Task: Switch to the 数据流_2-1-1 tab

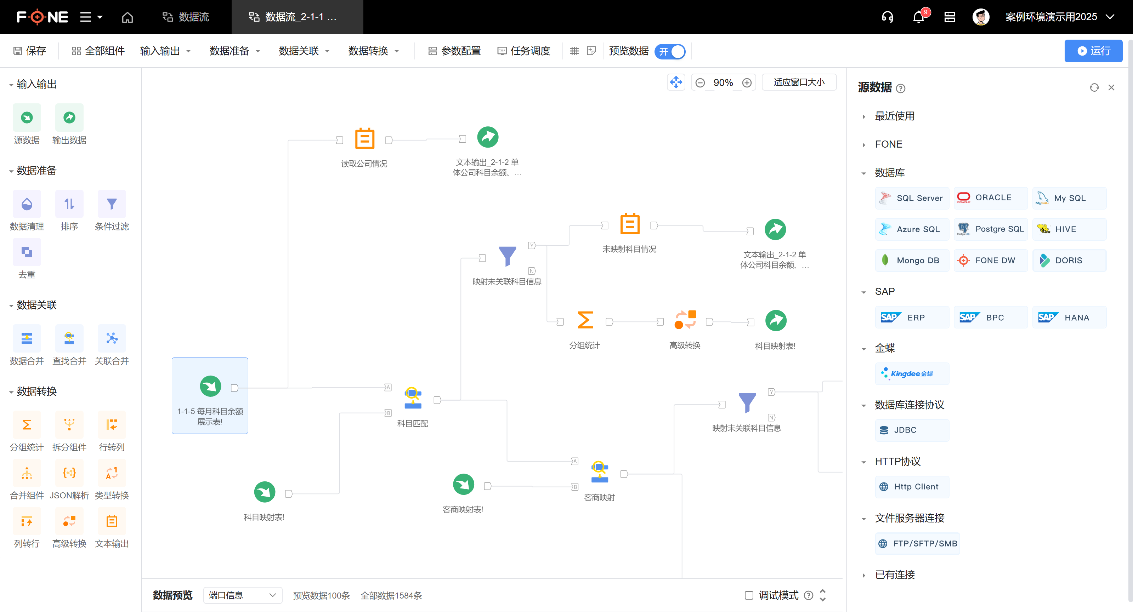Action: (297, 17)
